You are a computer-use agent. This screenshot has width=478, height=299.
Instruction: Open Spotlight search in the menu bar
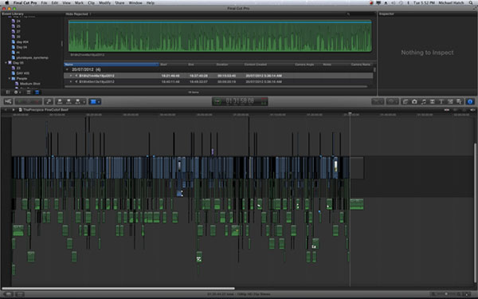[471, 2]
